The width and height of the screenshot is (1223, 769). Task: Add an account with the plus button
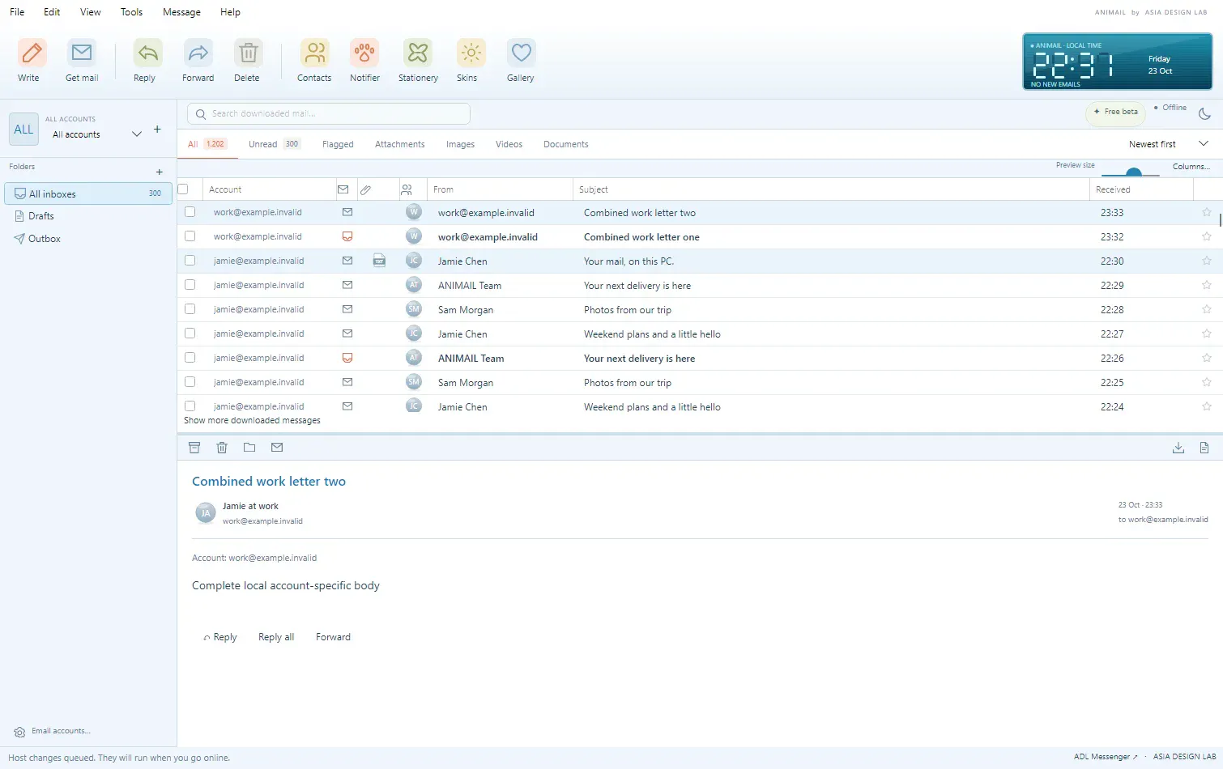[x=157, y=130]
